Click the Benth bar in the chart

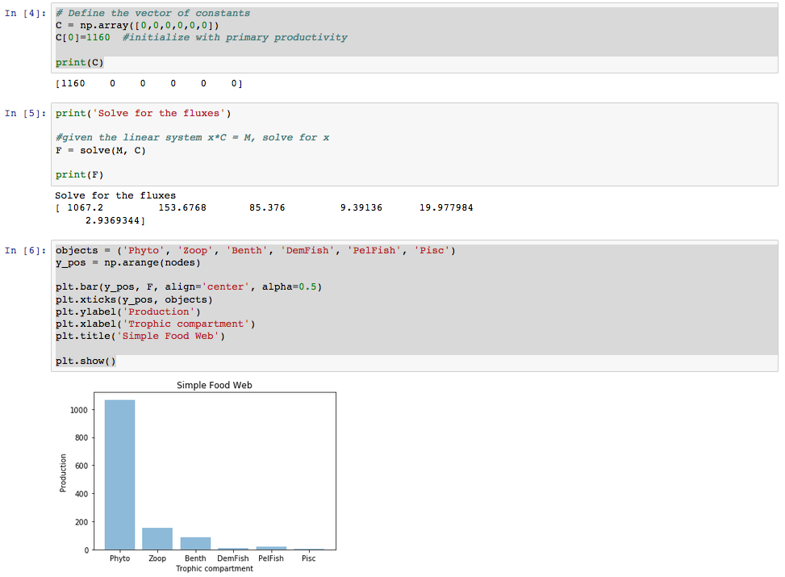(x=195, y=543)
